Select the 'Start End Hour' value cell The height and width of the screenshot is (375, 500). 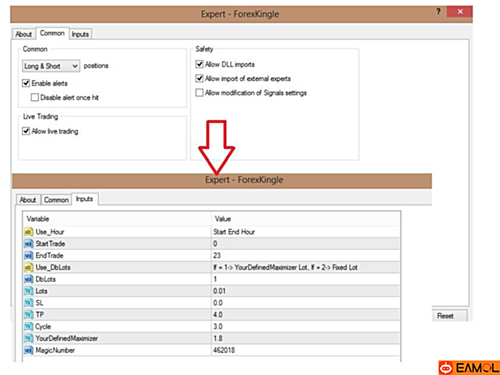coord(305,231)
